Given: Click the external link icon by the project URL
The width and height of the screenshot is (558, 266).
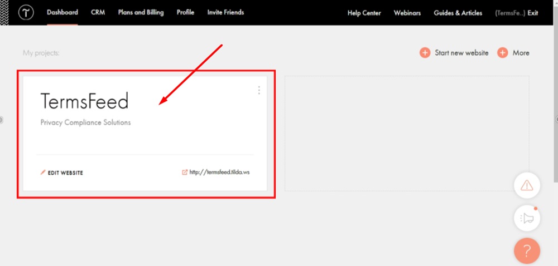Looking at the screenshot, I should tap(185, 173).
